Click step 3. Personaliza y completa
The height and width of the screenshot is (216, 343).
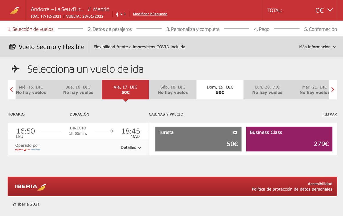click(193, 29)
